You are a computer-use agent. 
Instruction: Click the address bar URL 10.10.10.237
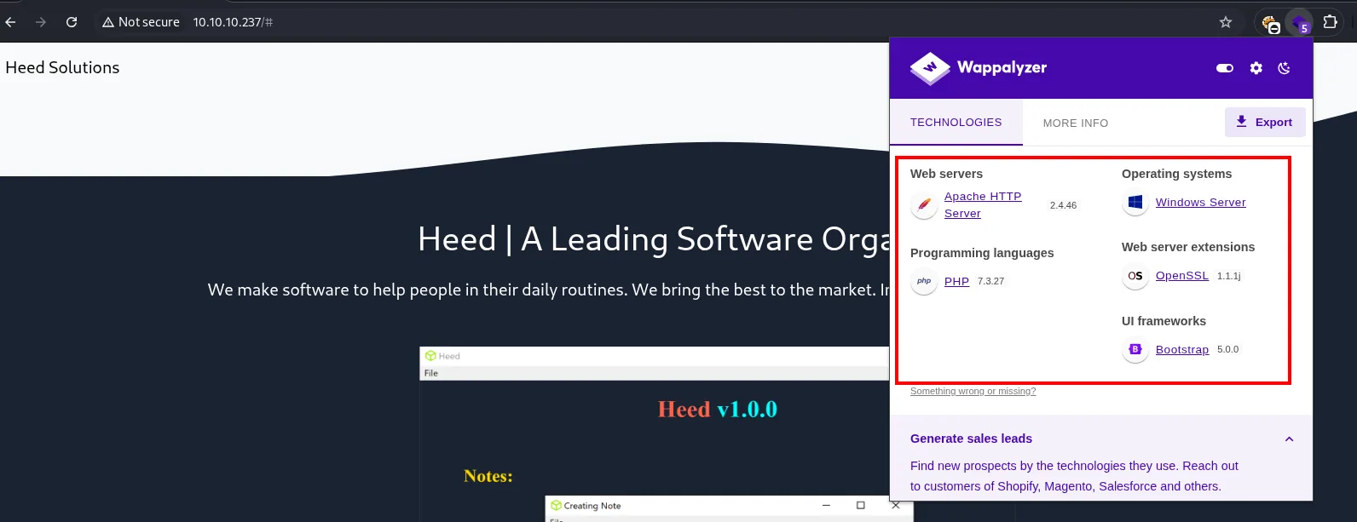233,22
